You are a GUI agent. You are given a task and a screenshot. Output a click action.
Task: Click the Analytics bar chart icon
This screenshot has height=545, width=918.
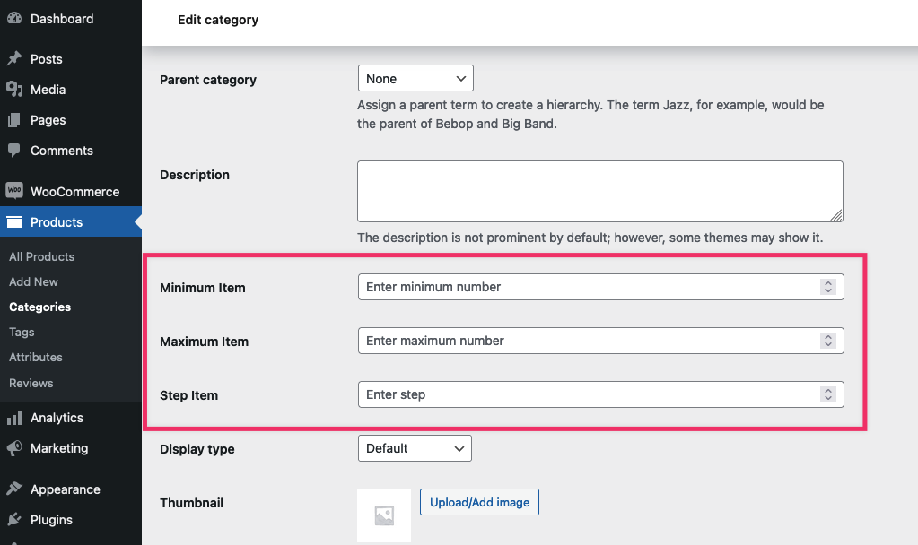[14, 418]
